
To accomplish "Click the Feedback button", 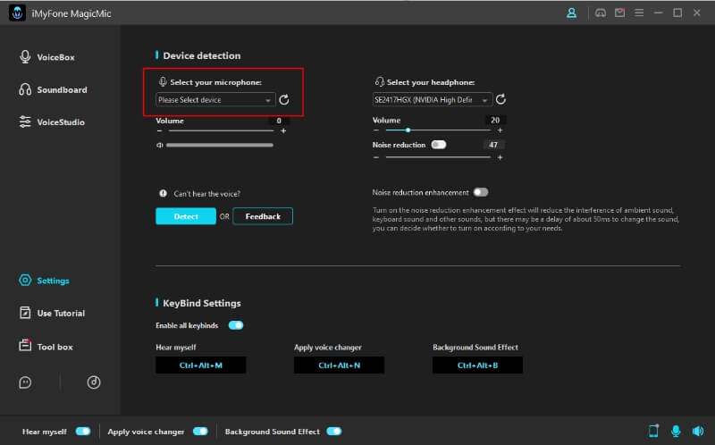I will (x=263, y=216).
